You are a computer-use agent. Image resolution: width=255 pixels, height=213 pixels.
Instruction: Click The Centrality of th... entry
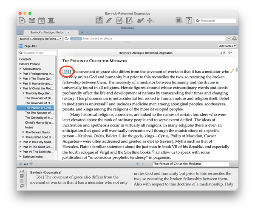(x=39, y=118)
